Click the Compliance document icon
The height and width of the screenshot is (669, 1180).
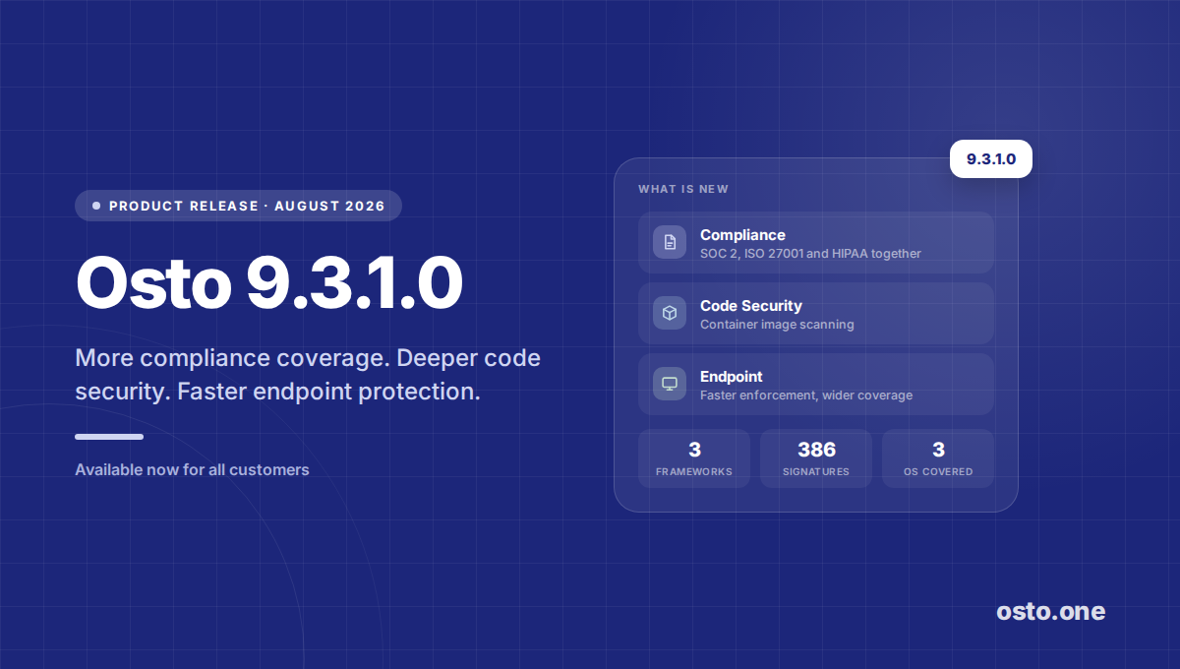coord(670,242)
